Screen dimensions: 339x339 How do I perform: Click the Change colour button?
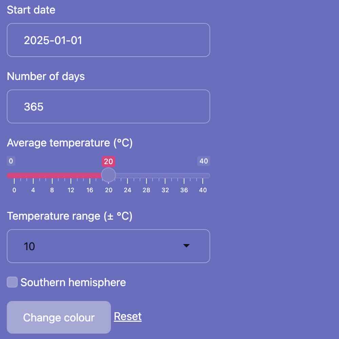[x=59, y=317]
